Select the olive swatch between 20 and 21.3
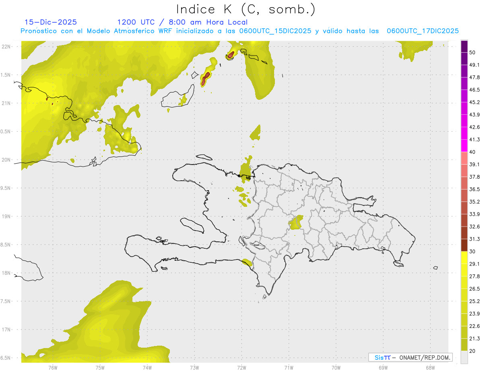The height and width of the screenshot is (373, 483). pyautogui.click(x=464, y=344)
